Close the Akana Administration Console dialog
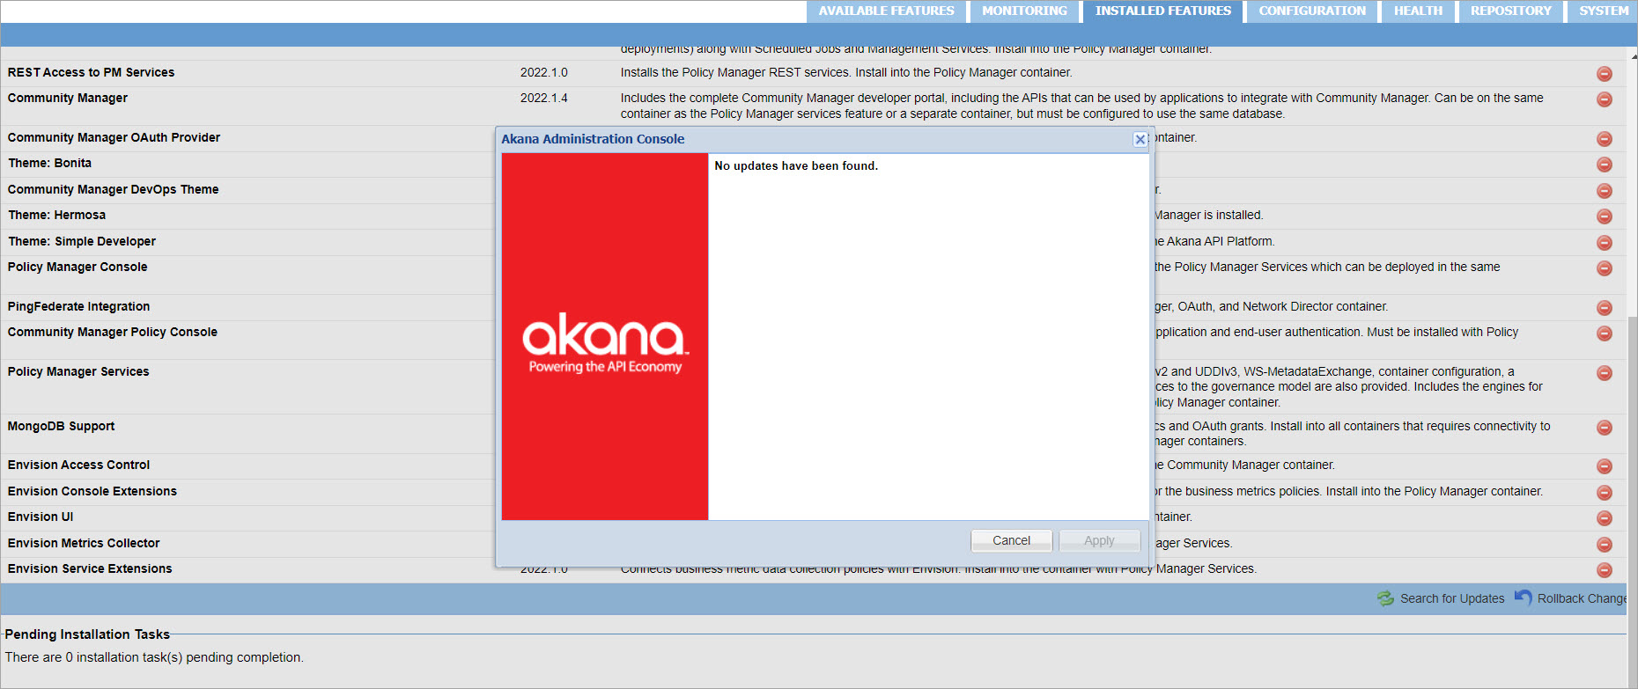Screen dimensions: 1638x689 click(x=1140, y=139)
